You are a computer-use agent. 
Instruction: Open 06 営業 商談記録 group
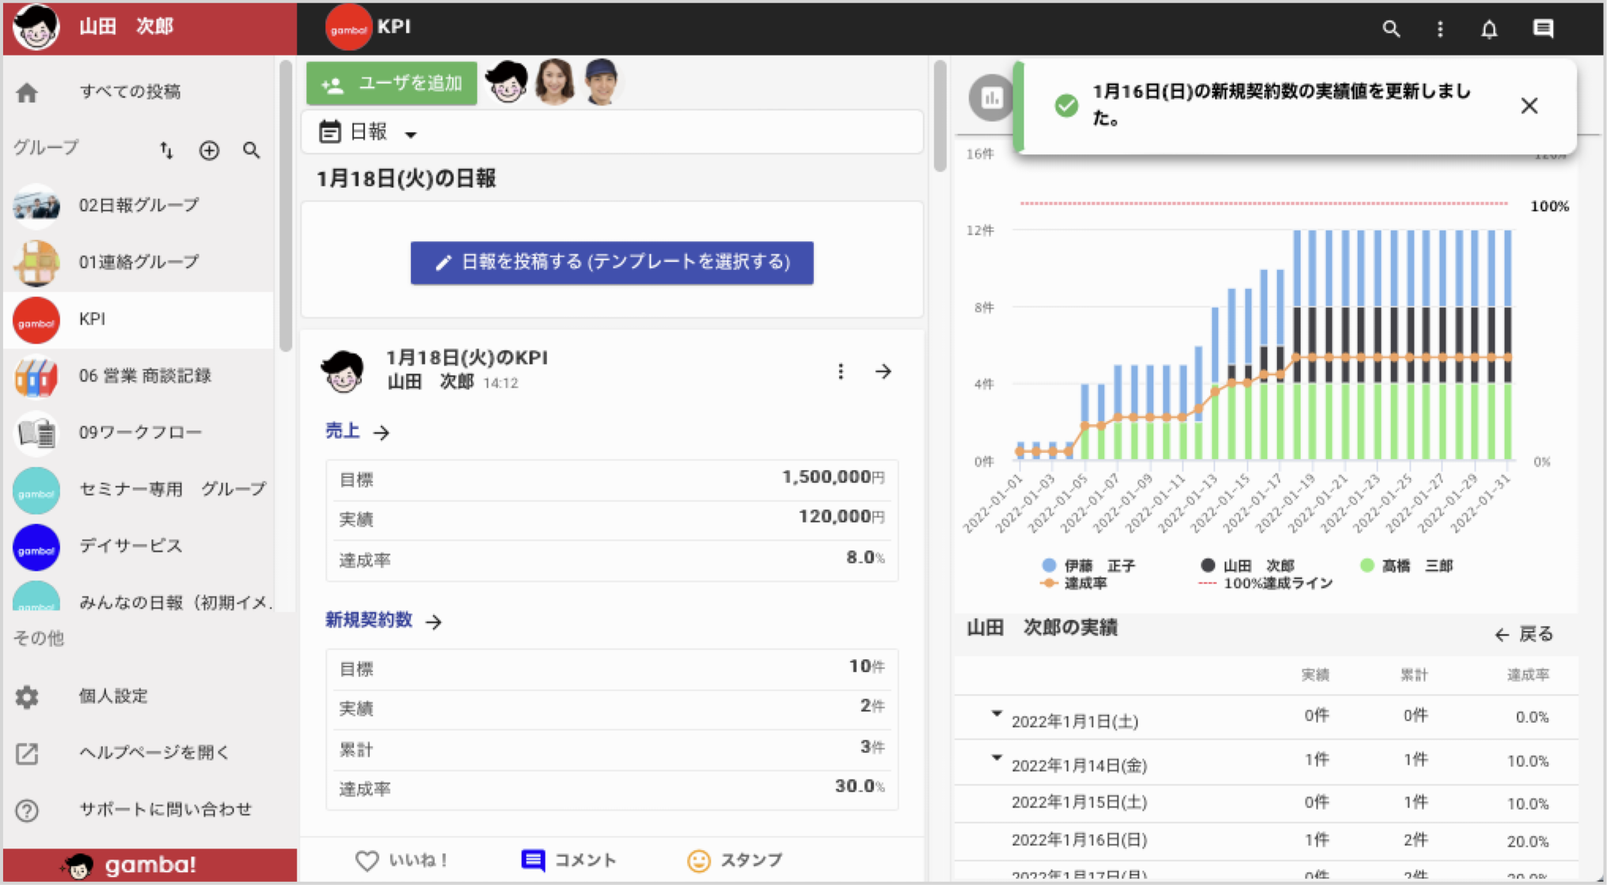pos(139,376)
